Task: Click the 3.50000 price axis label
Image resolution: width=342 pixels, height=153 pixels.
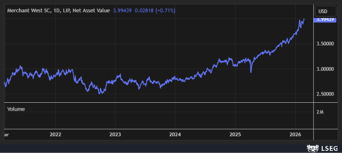Action: [x=325, y=44]
